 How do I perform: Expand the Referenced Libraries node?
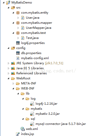(8, 73)
